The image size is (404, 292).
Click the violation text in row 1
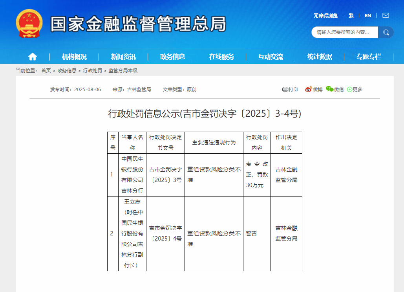(x=214, y=175)
